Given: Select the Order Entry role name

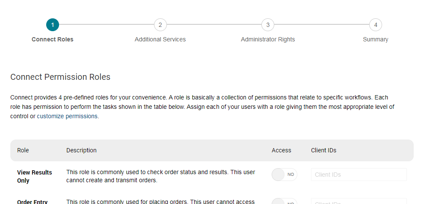Looking at the screenshot, I should (x=33, y=202).
